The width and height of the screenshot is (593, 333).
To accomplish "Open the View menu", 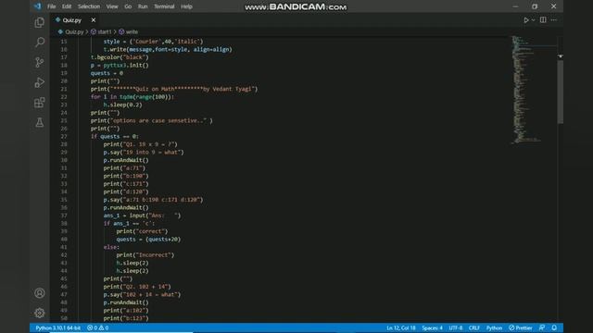I will [112, 6].
